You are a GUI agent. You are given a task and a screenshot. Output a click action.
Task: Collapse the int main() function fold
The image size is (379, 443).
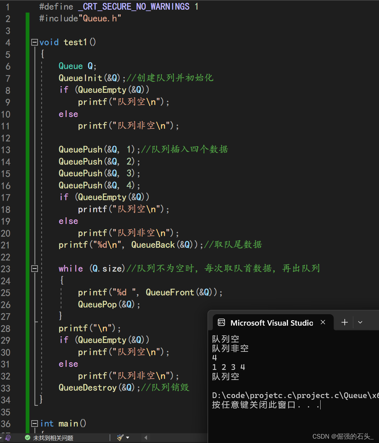tap(34, 424)
